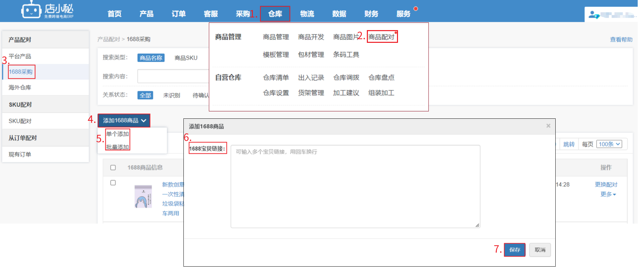Select 商品管理 submenu item
Screen dimensions: 642x277
[x=276, y=37]
